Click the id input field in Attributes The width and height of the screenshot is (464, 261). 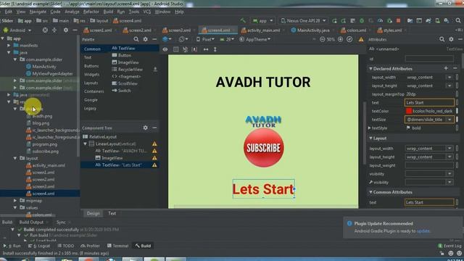coord(429,59)
